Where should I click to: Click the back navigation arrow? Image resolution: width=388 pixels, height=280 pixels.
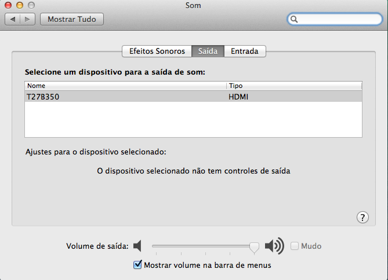click(12, 19)
